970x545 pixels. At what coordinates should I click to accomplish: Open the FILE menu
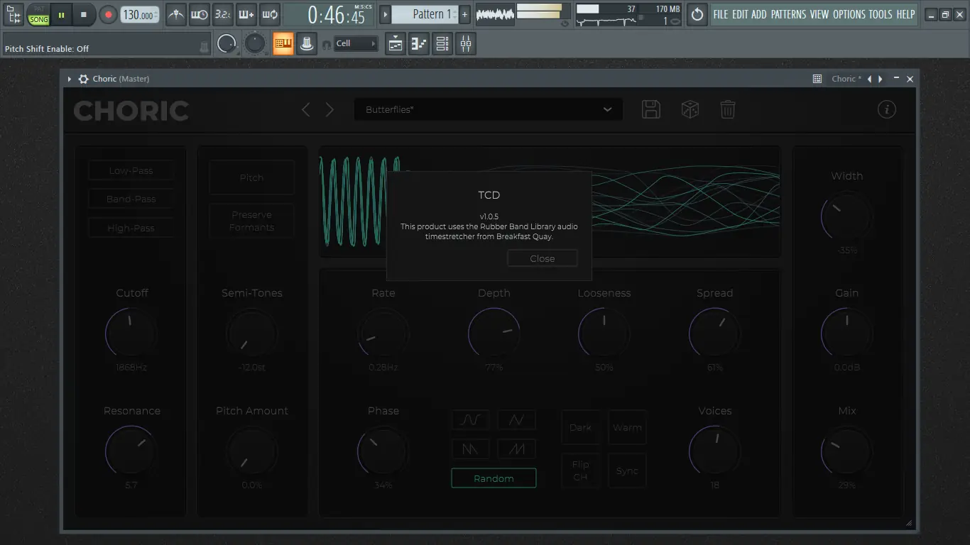coord(721,14)
